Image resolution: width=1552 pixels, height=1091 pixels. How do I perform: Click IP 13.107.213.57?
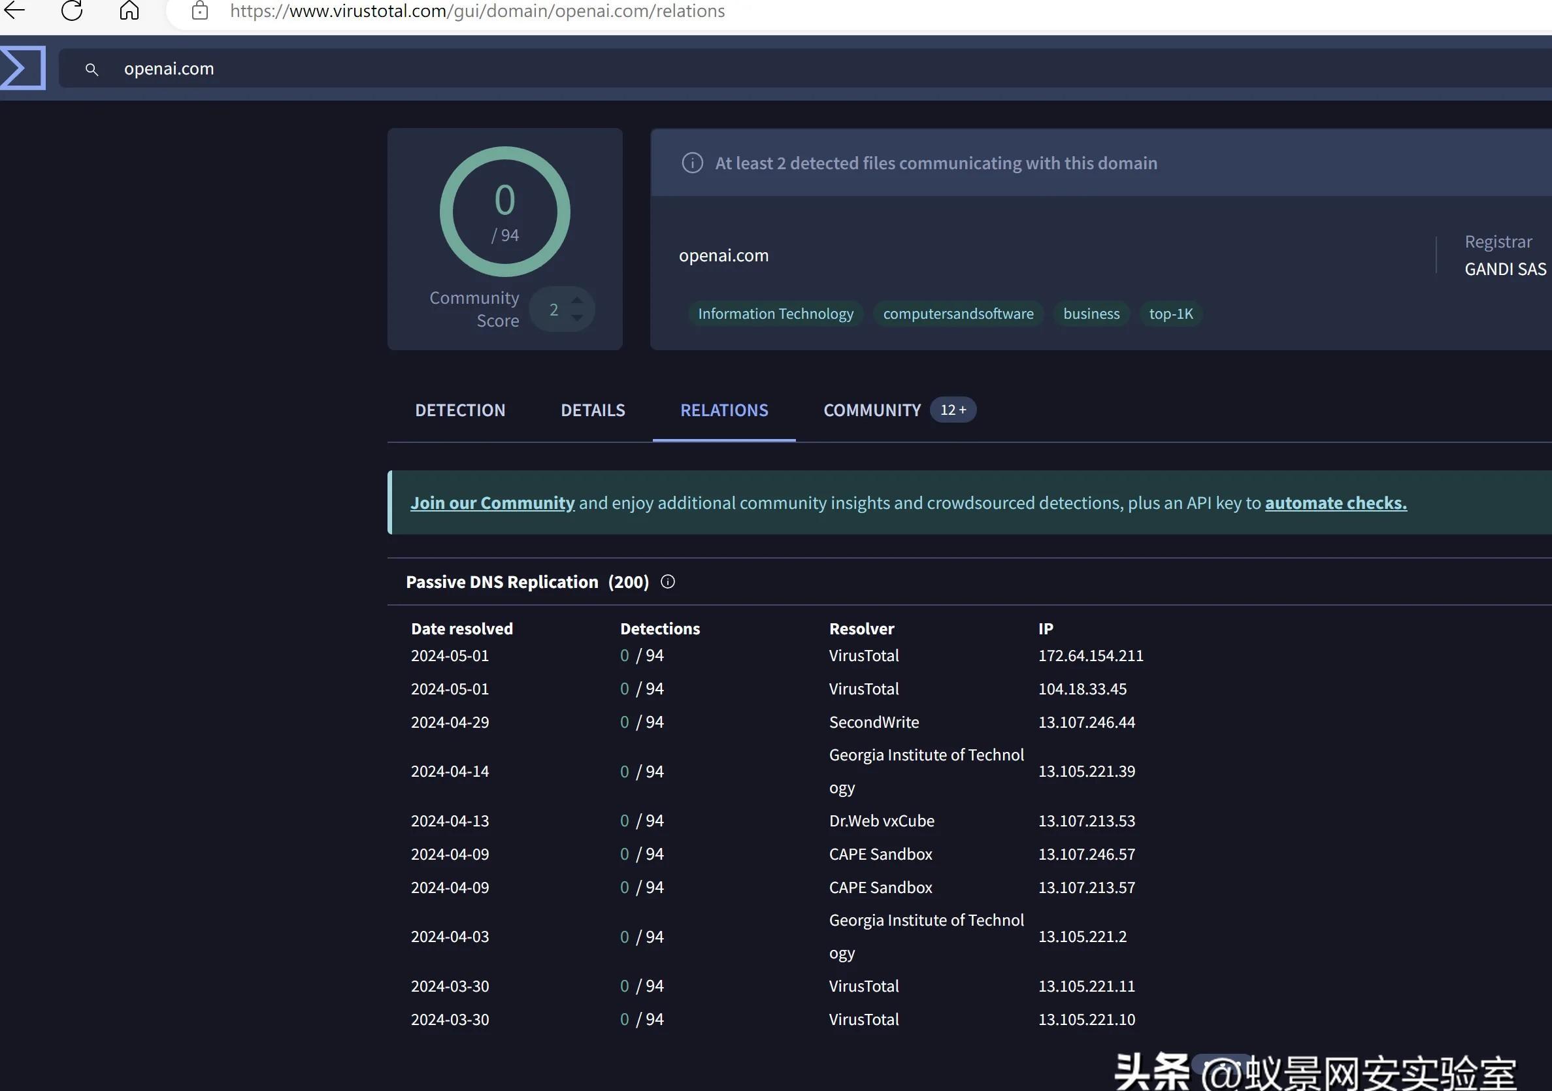1086,887
